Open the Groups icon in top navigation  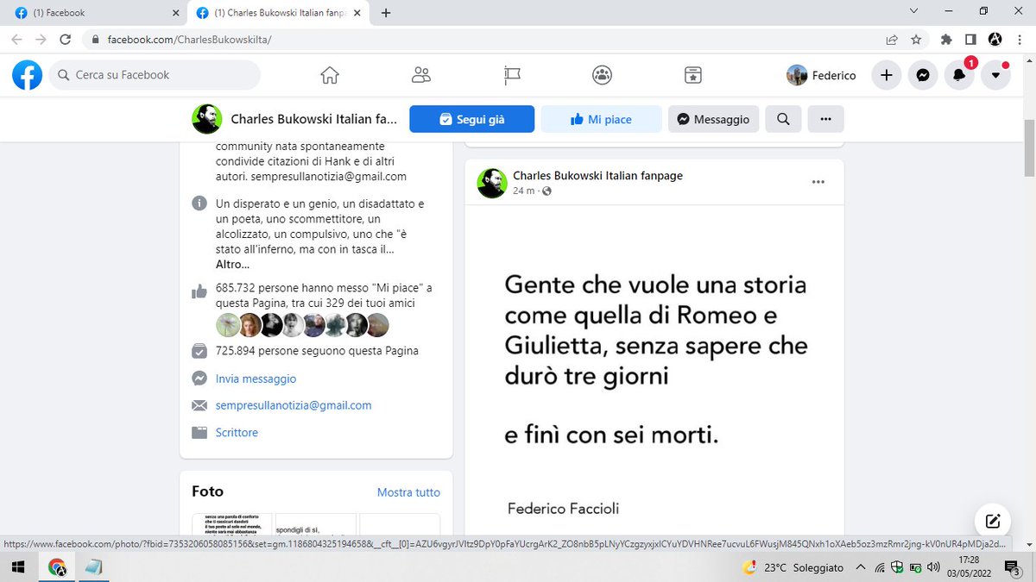602,75
